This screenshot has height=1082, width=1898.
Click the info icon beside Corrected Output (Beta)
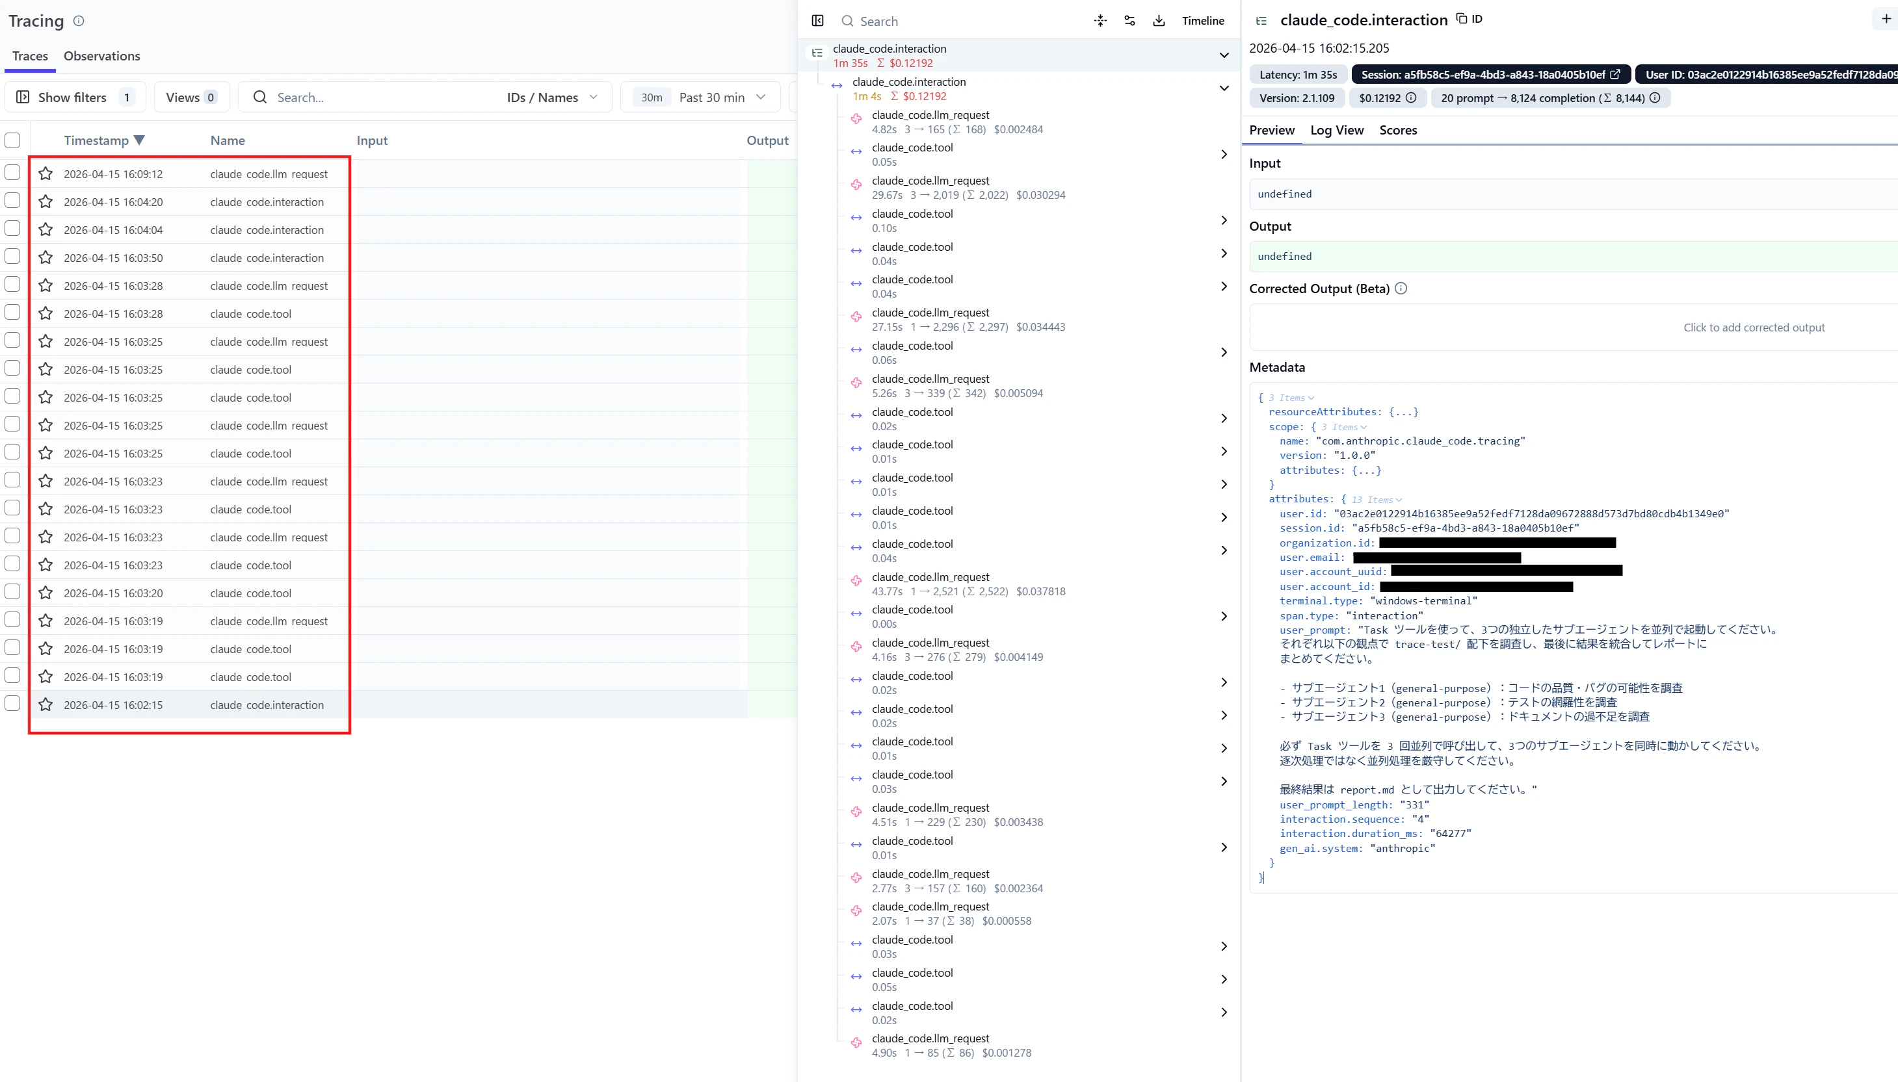(x=1401, y=289)
